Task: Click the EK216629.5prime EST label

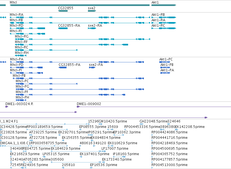Action: [x=25, y=154]
